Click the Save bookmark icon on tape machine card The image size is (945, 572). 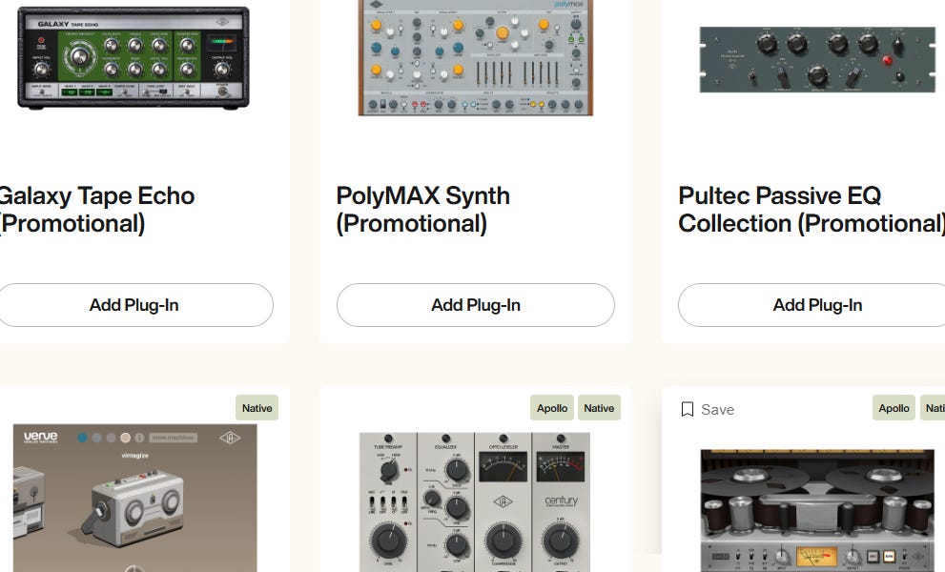687,409
